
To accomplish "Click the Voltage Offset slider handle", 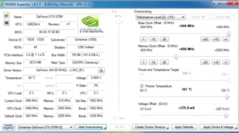I will 226,116.
